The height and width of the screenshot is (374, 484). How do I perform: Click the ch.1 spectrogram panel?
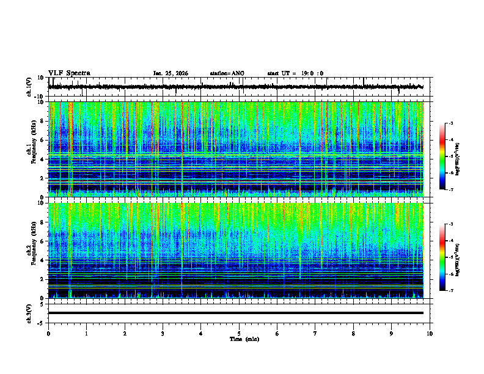tap(235, 149)
